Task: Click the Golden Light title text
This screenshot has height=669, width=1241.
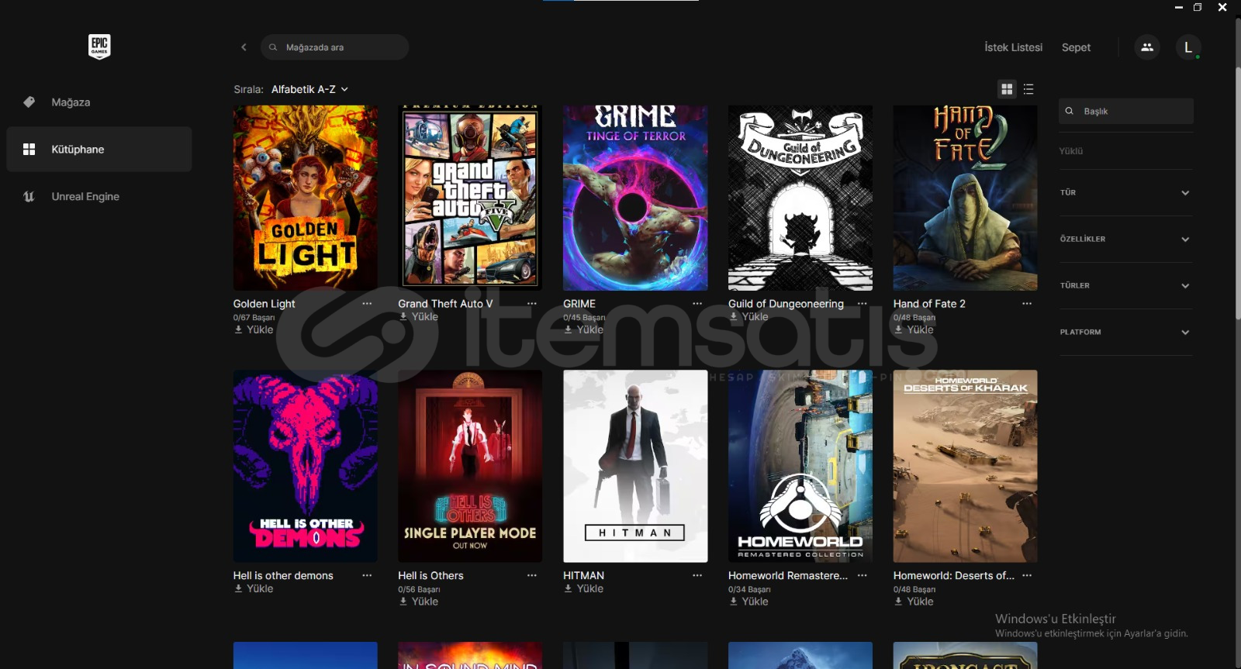Action: tap(264, 304)
